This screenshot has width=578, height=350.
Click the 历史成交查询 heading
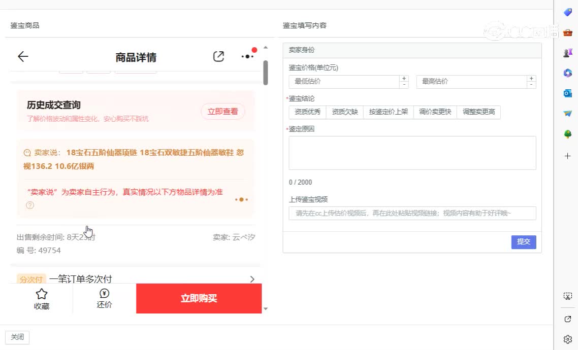(x=53, y=105)
